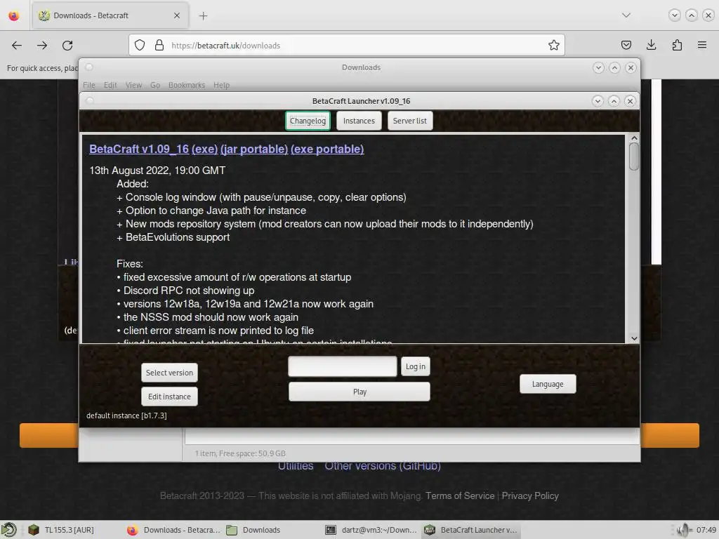719x539 pixels.
Task: Follow the (jar portable) link
Action: click(x=254, y=149)
